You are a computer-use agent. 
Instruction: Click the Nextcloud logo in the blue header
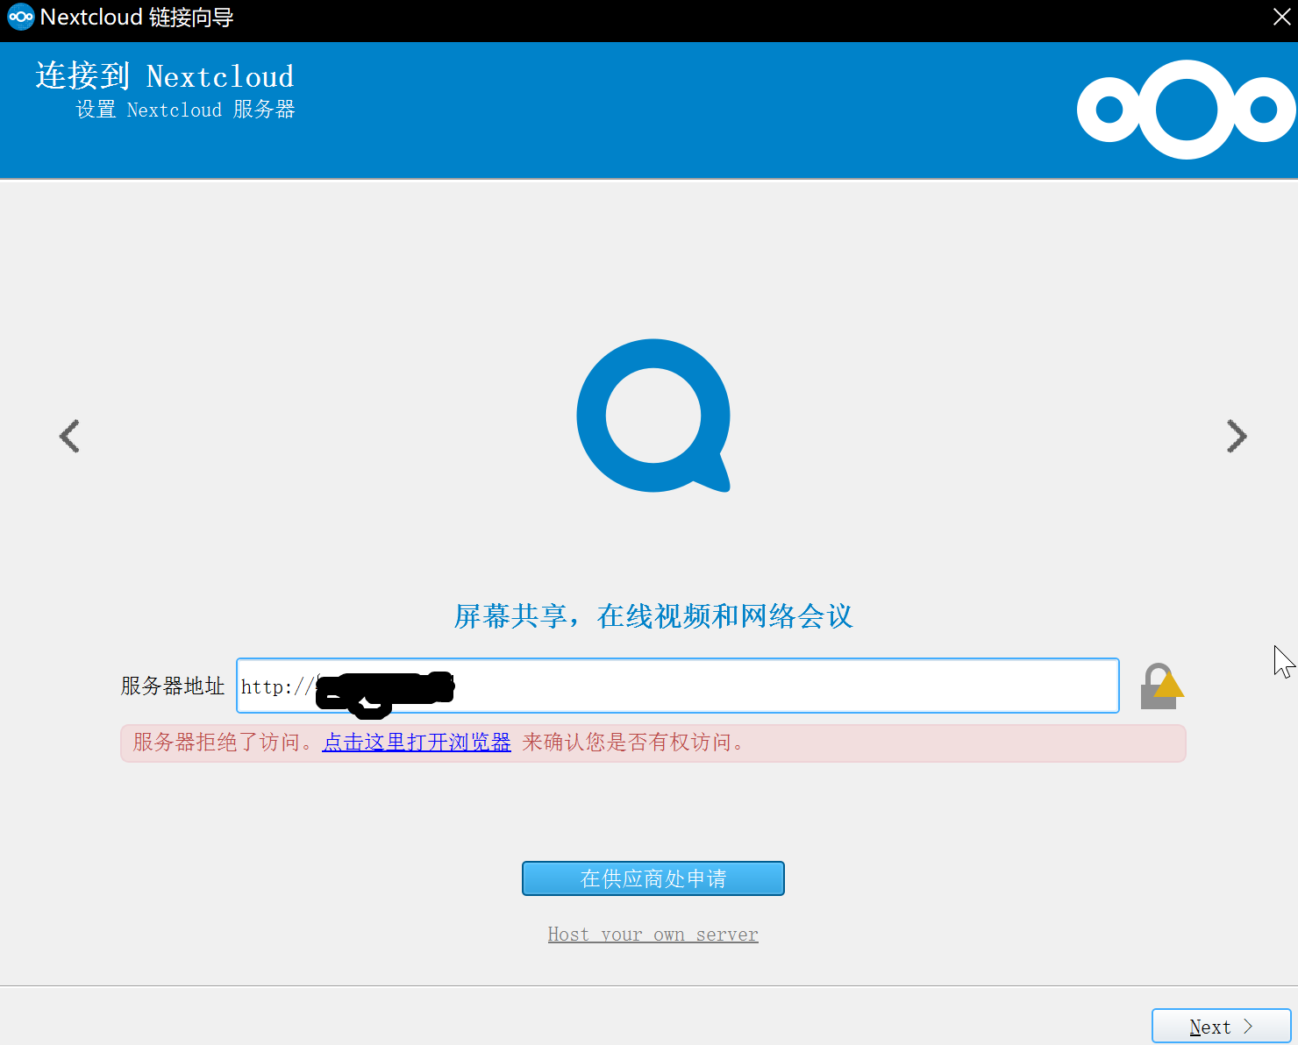click(x=1186, y=110)
